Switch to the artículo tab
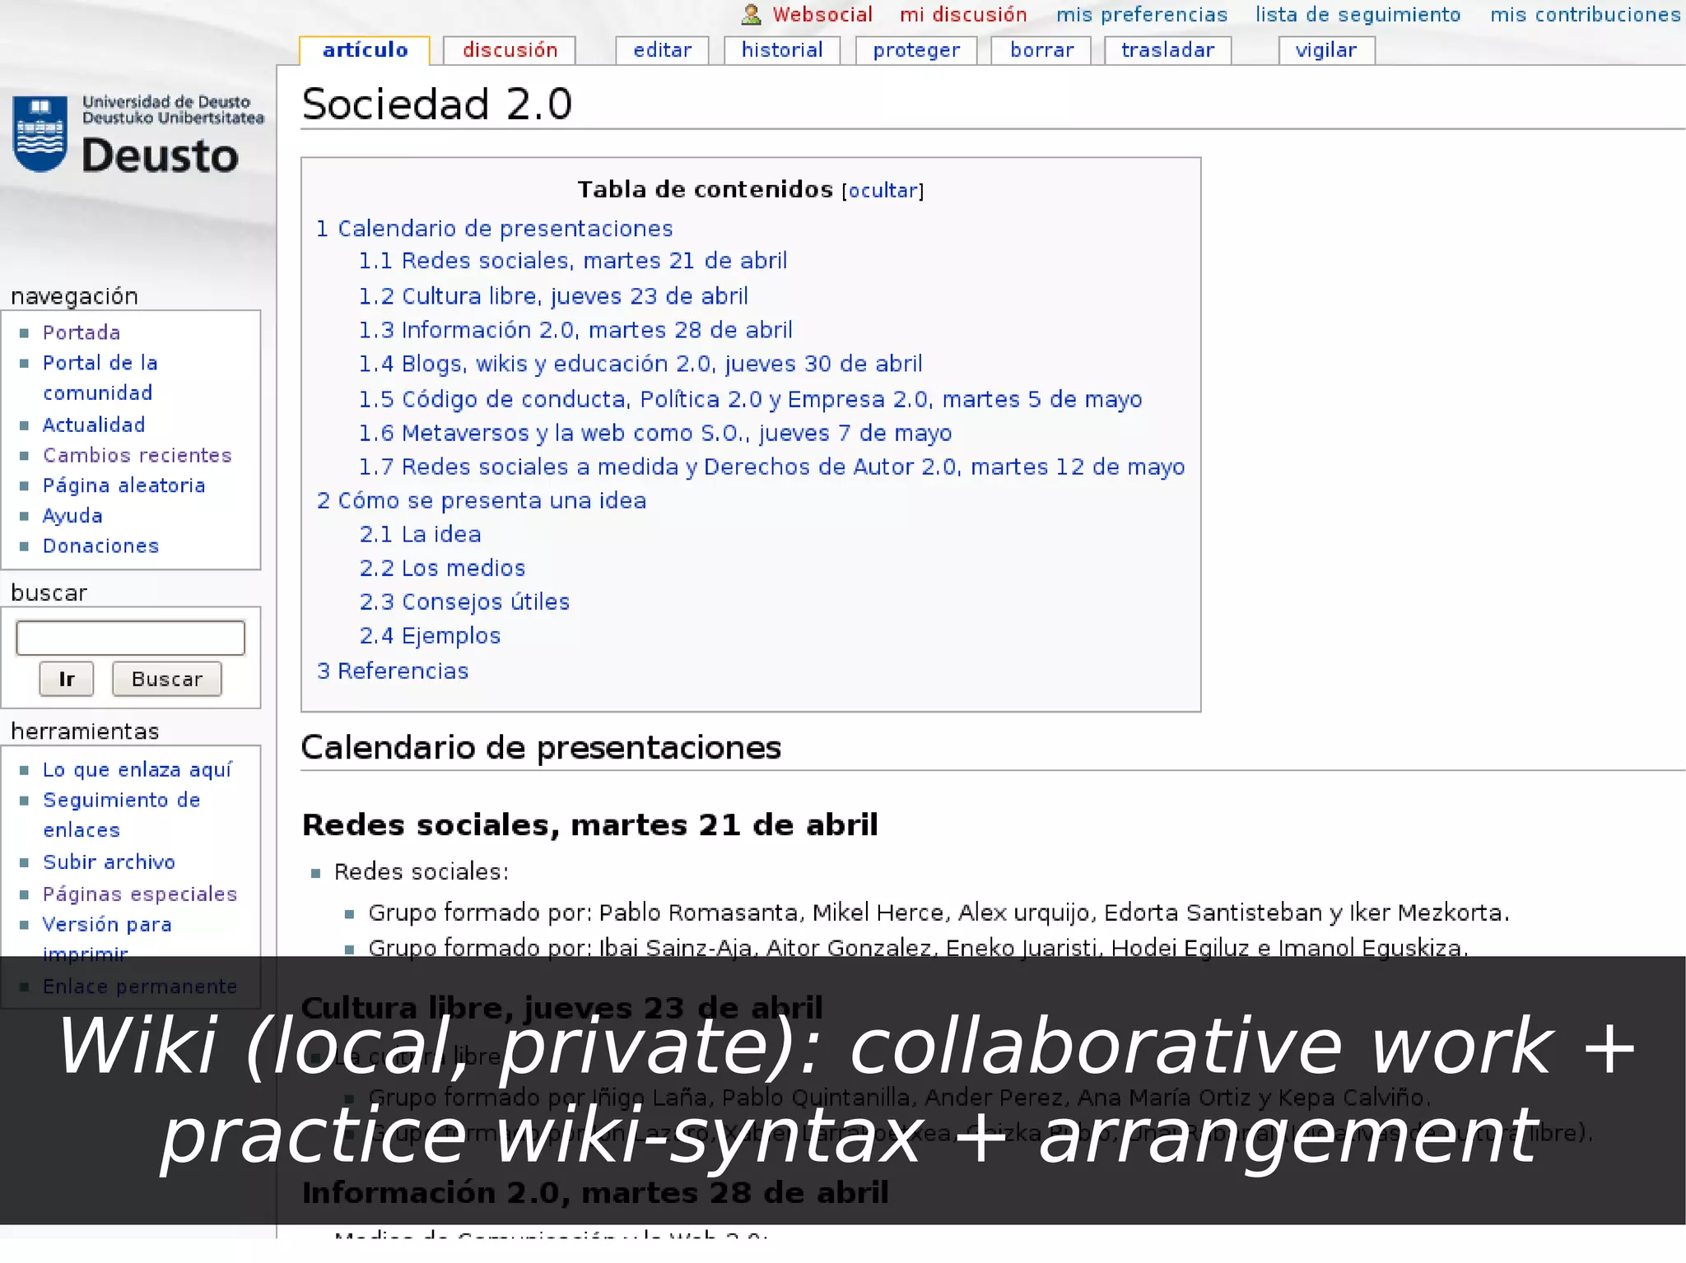 pos(365,50)
